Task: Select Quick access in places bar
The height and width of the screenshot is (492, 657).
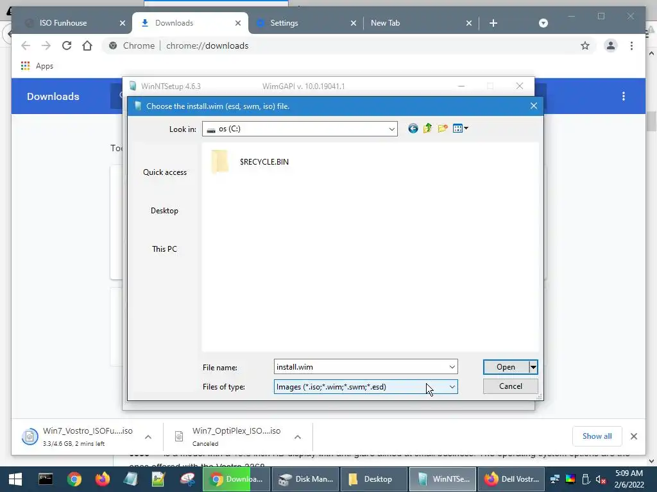Action: [165, 172]
